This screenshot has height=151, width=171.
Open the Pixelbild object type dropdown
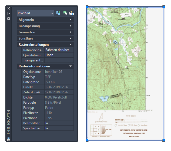click(x=35, y=13)
